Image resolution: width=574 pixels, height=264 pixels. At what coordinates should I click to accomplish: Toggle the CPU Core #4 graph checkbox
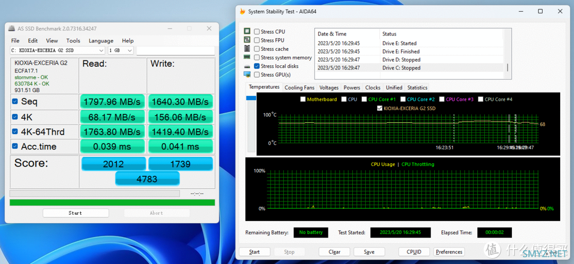click(480, 99)
